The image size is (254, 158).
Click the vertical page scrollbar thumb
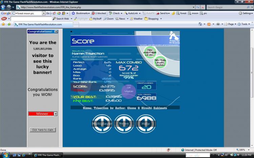tap(252, 73)
